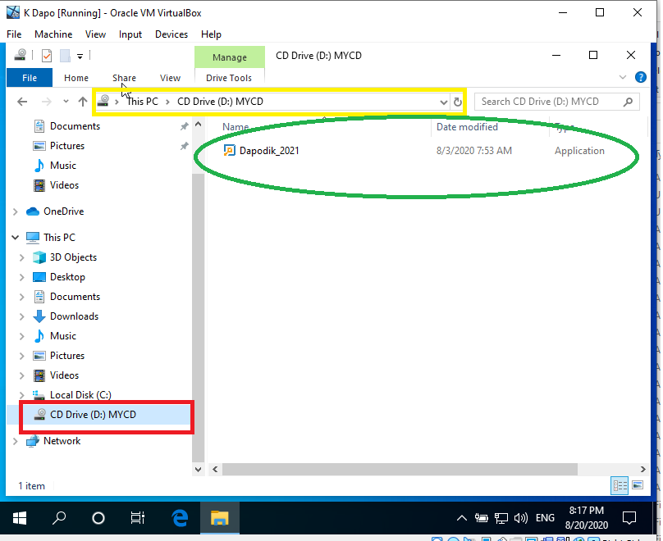Select Videos under This PC

(64, 375)
